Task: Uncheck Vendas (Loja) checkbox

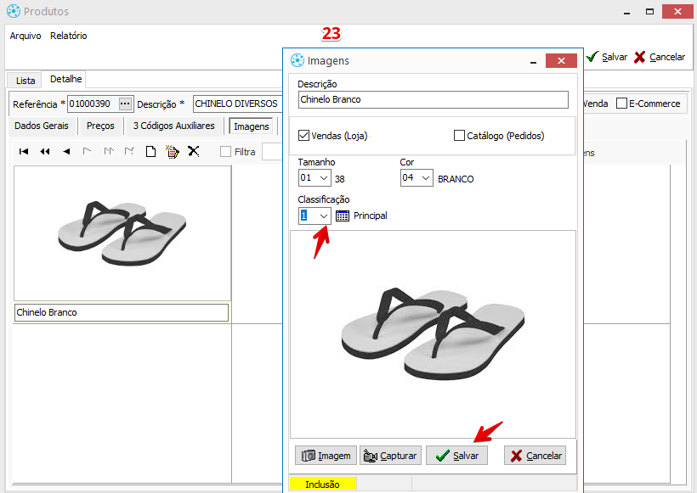Action: point(304,135)
